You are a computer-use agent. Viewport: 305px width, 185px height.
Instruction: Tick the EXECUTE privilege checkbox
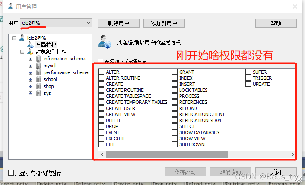pos(102,138)
